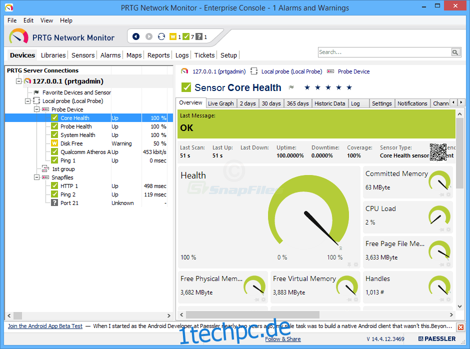
Task: Click the Handles gauge
Action: click(x=439, y=285)
